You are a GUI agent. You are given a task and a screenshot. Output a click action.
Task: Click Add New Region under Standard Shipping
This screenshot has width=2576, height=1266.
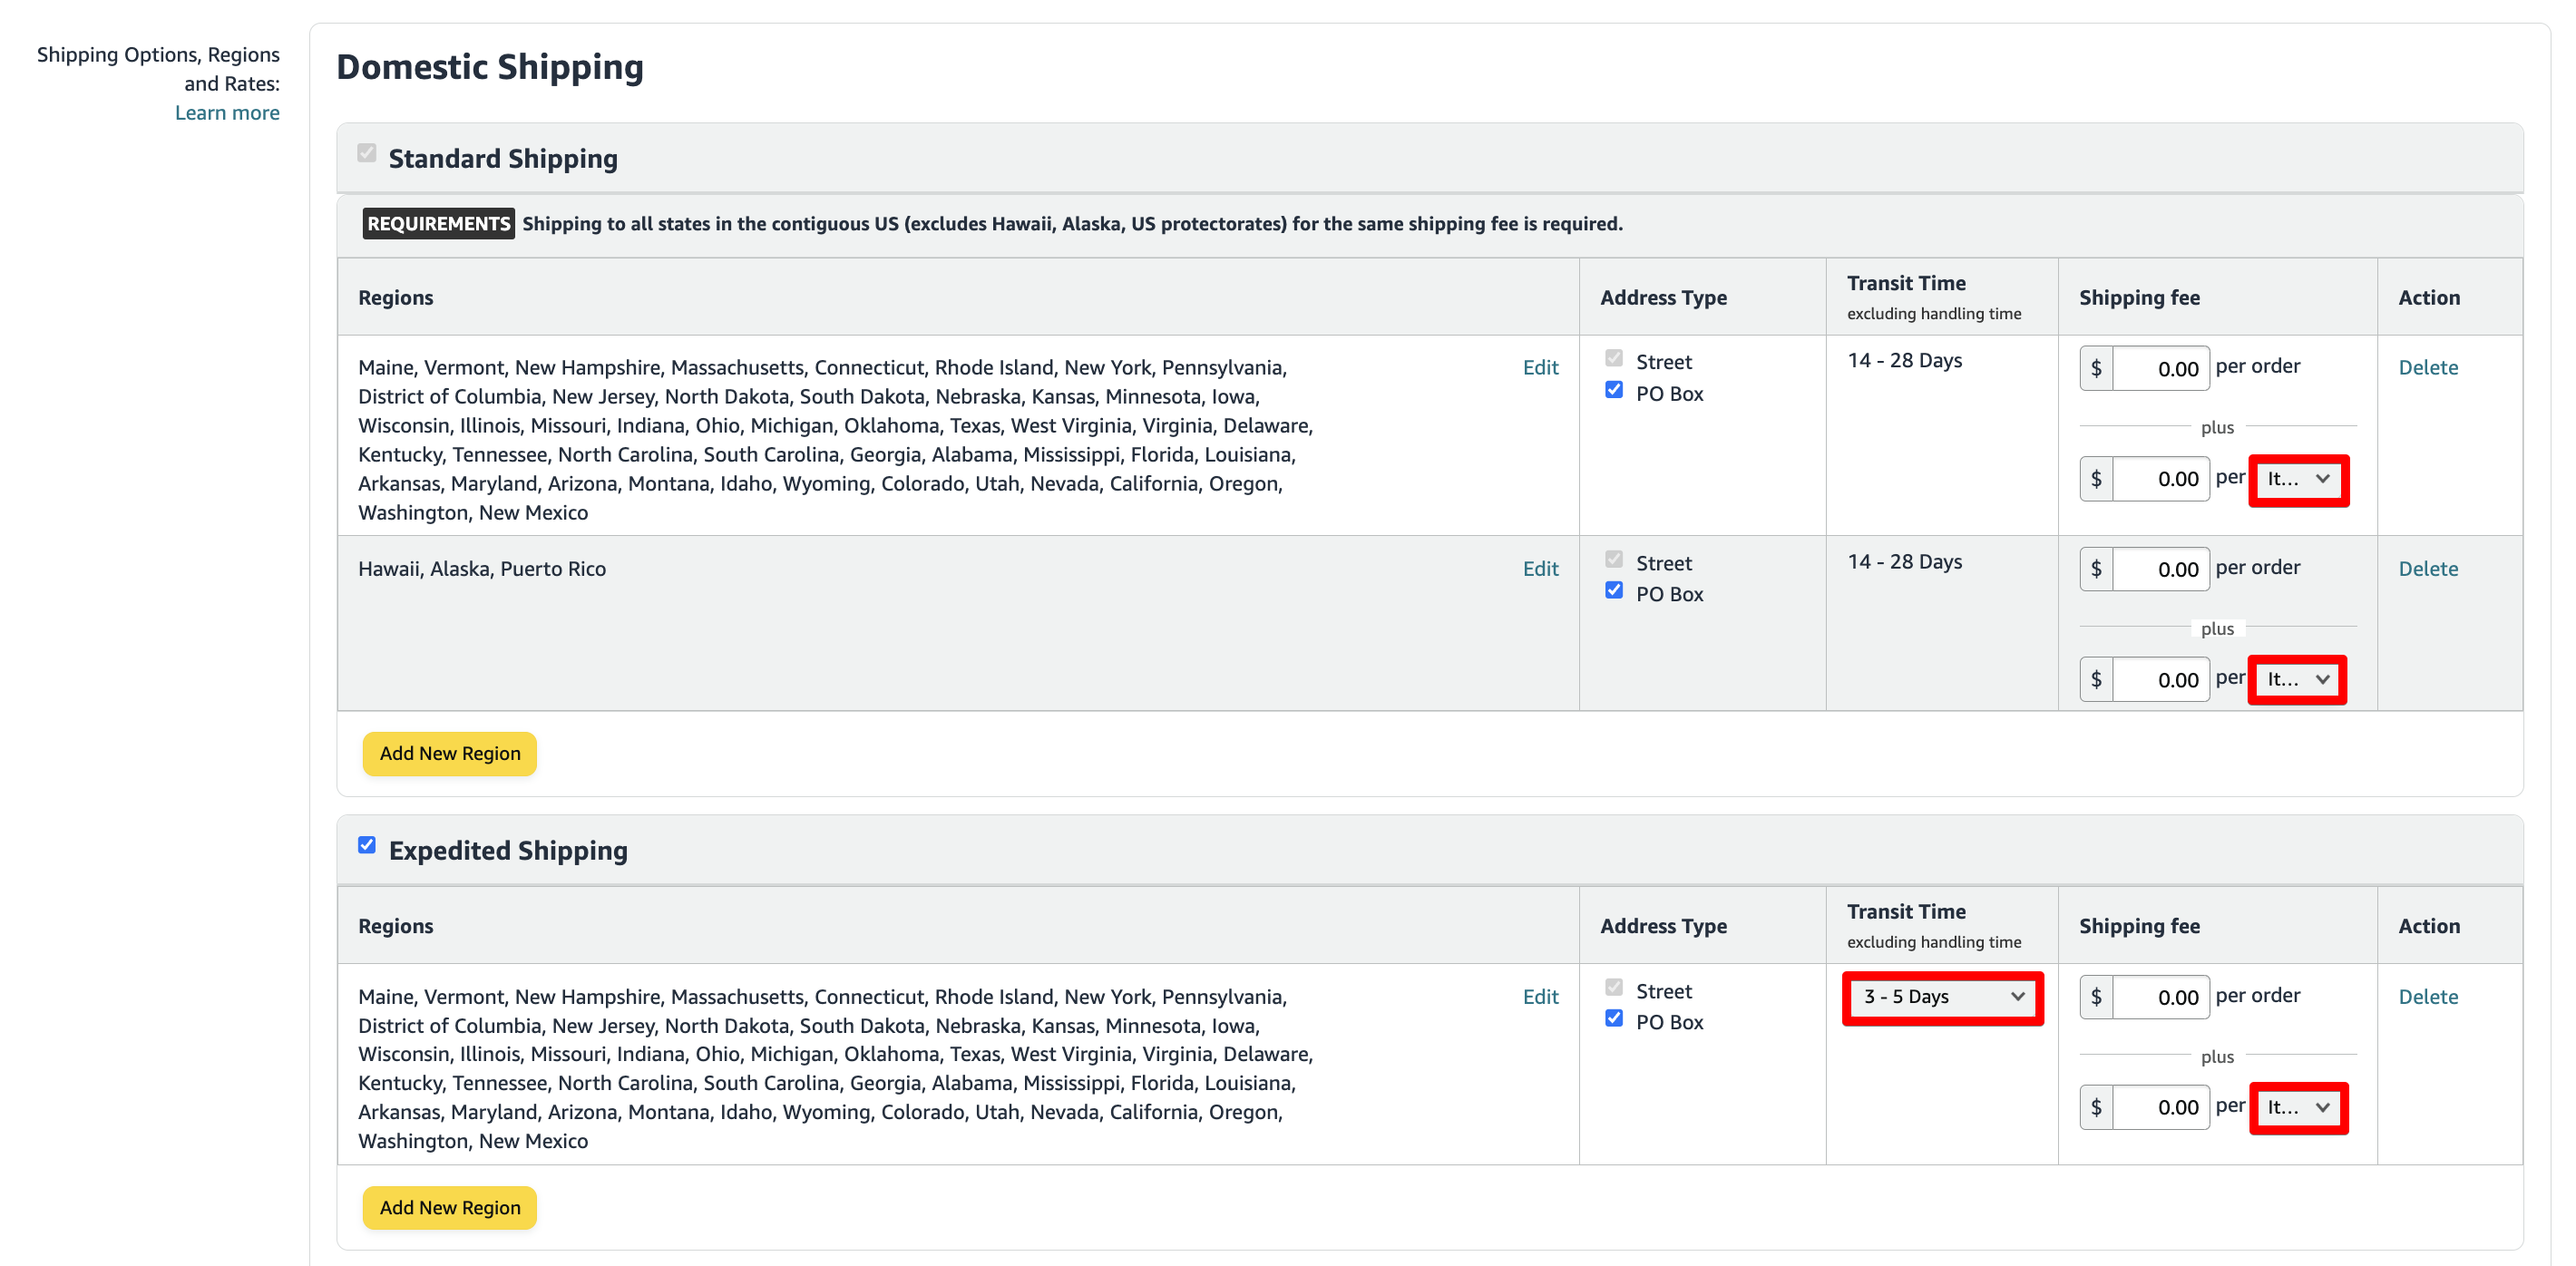(x=449, y=753)
